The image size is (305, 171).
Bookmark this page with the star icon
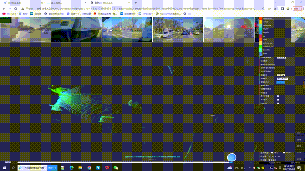click(275, 9)
